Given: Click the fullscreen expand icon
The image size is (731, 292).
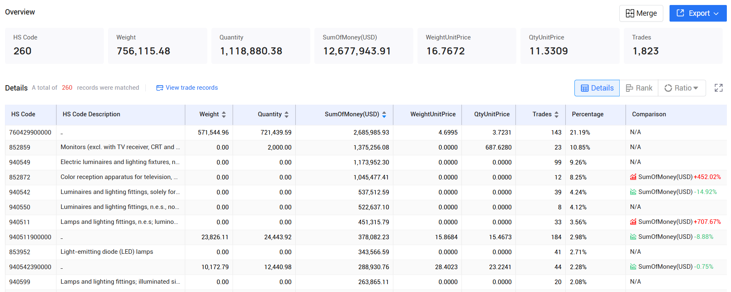Looking at the screenshot, I should 719,88.
